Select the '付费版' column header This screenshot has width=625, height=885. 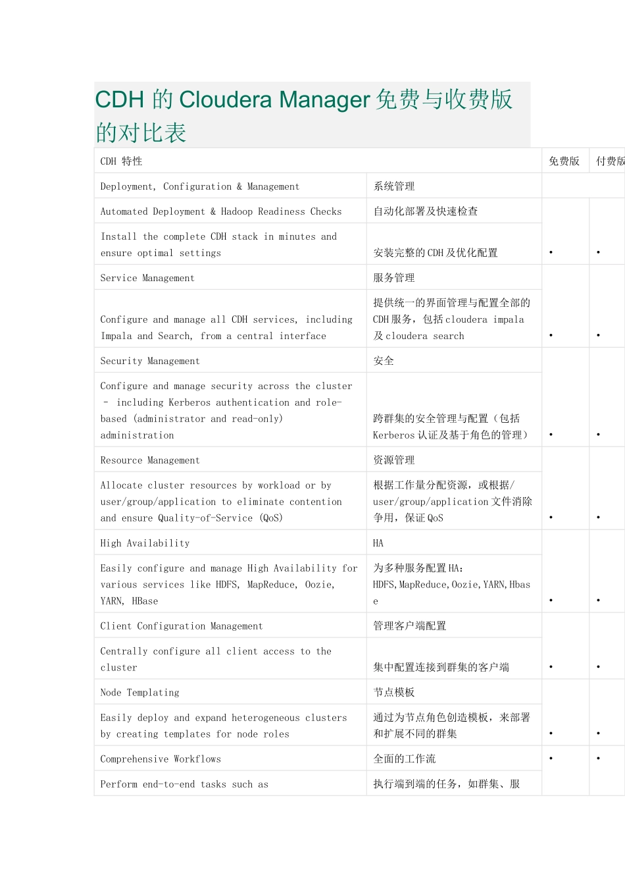608,161
